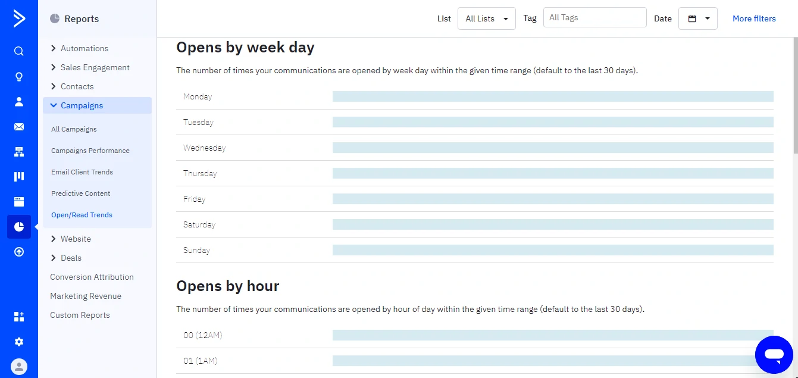Screen dimensions: 798x378
Task: Open the Deals pipeline board icon
Action: pos(19,177)
